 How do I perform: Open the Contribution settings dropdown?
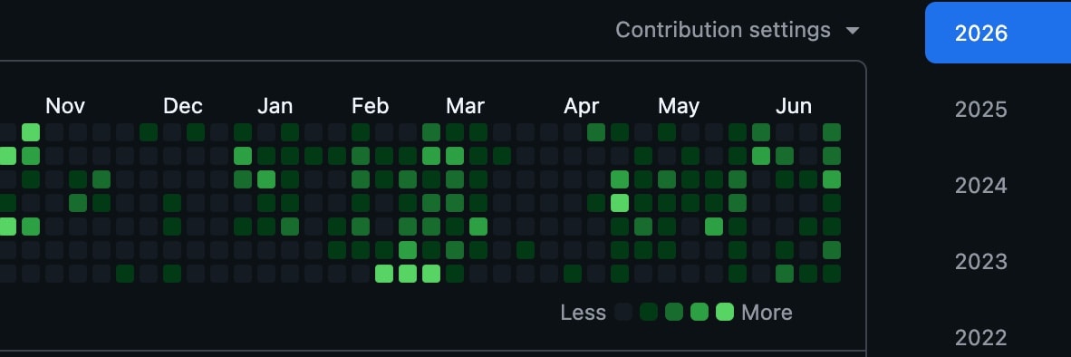tap(737, 30)
